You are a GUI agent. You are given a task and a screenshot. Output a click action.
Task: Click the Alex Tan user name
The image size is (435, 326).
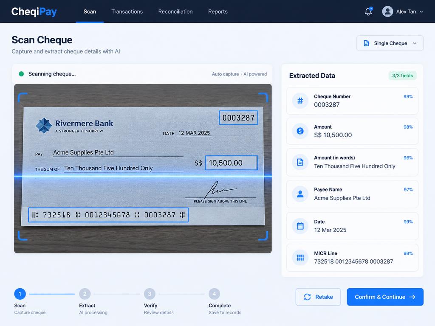[x=406, y=11]
